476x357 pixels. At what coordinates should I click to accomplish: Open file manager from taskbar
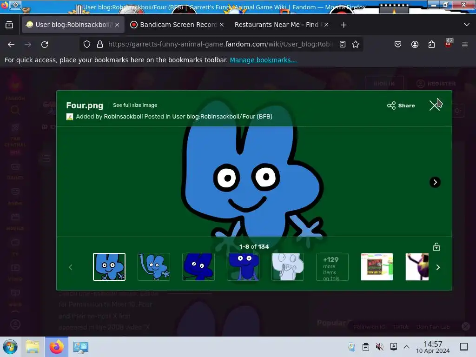coord(33,347)
